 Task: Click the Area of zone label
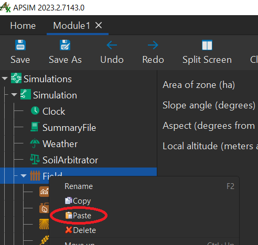point(199,85)
